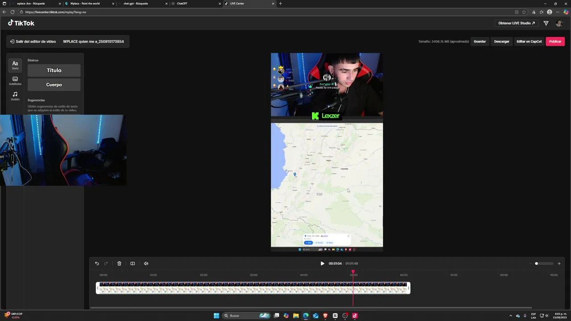Viewport: 571px width, 321px height.
Task: Click the Descargar button
Action: tap(501, 41)
